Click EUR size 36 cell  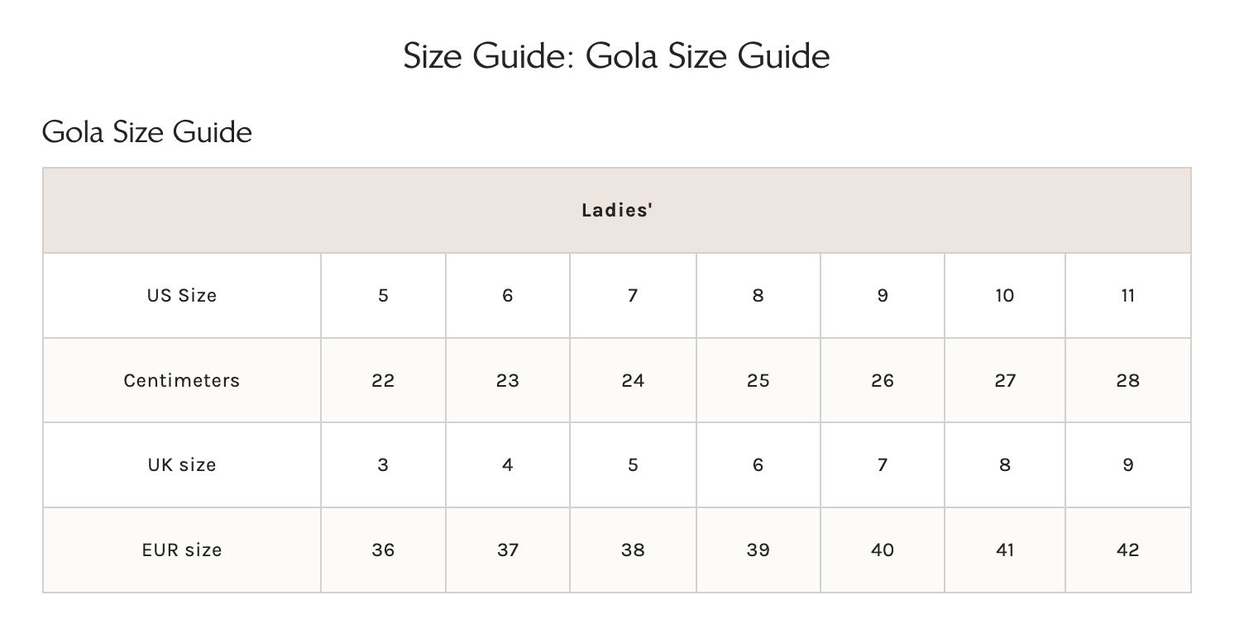pos(383,550)
